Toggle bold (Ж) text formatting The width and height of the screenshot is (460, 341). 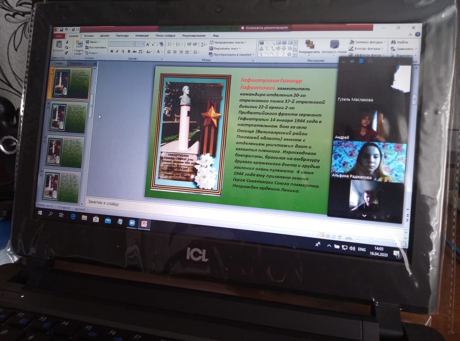click(x=112, y=51)
